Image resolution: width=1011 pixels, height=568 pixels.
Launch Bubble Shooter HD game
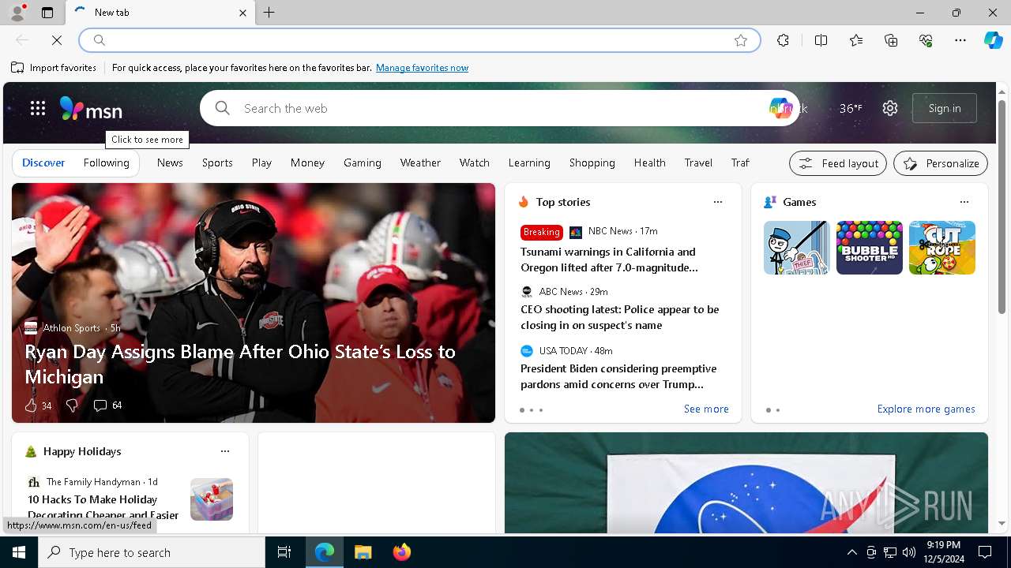pyautogui.click(x=870, y=248)
